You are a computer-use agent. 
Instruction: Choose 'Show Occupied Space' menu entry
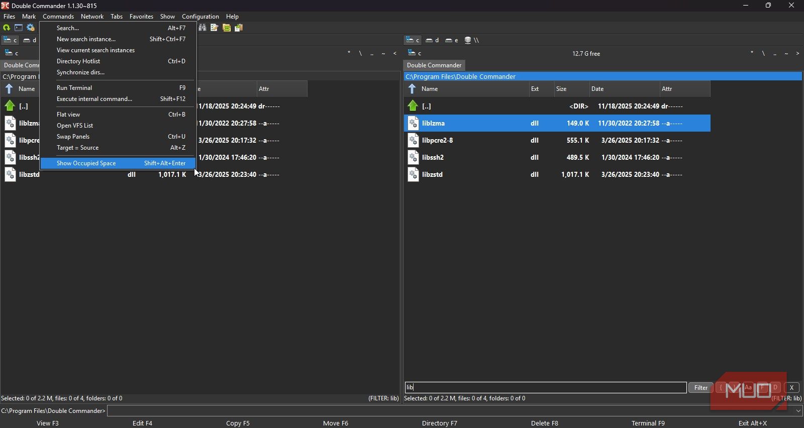[x=118, y=163]
